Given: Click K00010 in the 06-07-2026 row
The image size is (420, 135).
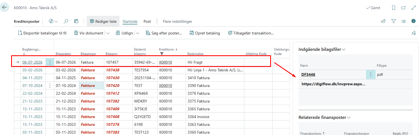Looking at the screenshot, I should click(x=166, y=62).
